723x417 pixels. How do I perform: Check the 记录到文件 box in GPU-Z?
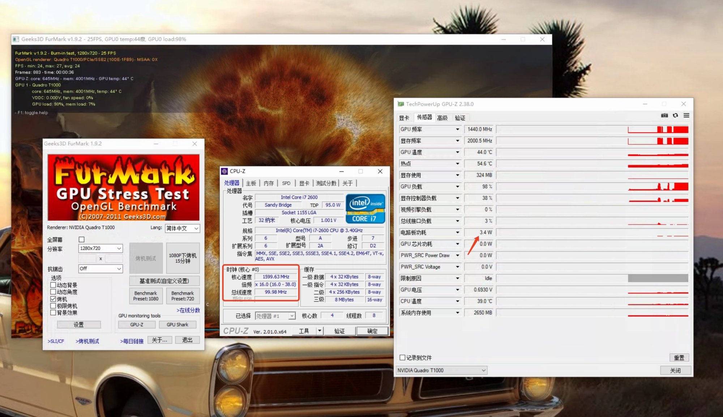[x=402, y=358]
